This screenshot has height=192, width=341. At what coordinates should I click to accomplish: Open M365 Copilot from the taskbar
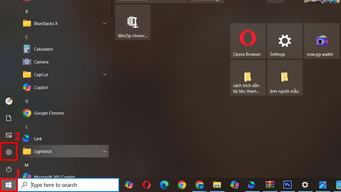click(235, 185)
